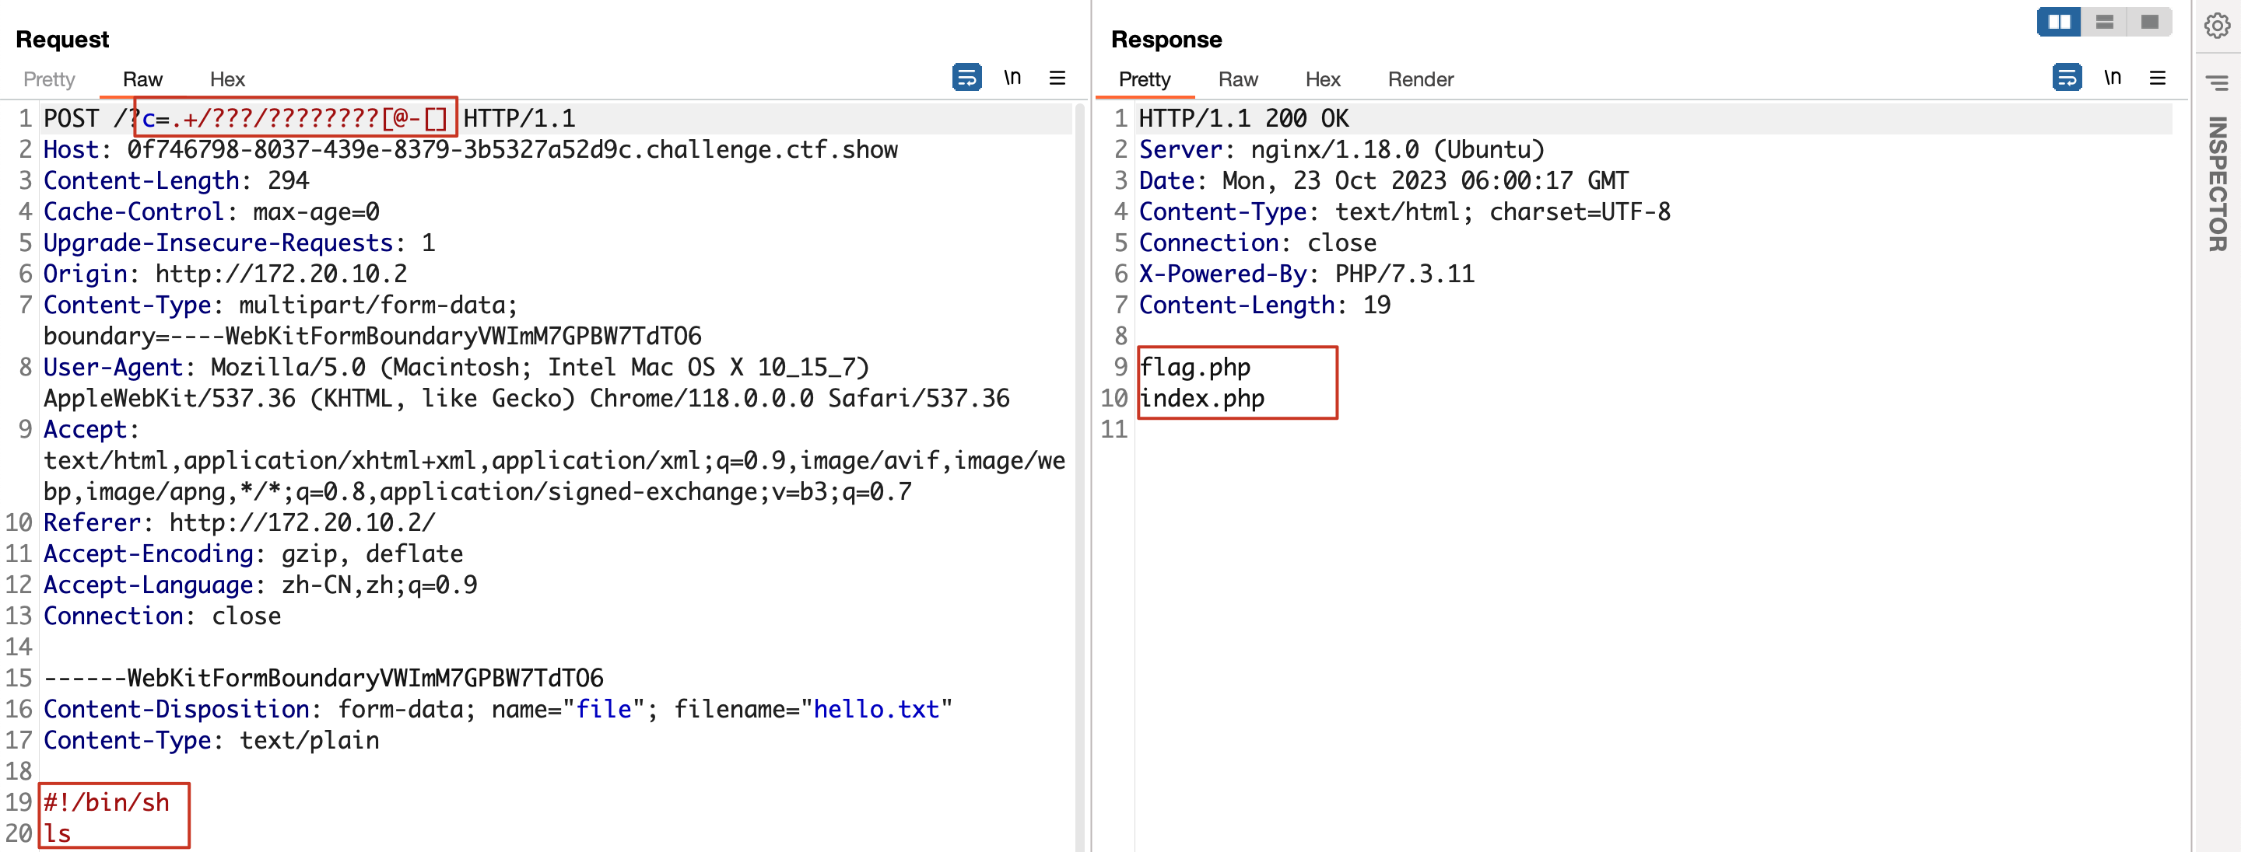Click the #!/bin/sh line in request body
This screenshot has width=2241, height=852.
[106, 803]
